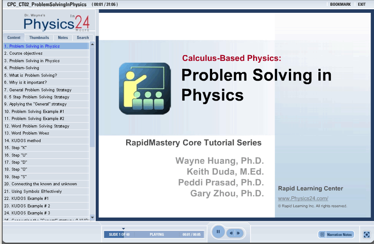Select the Content tab
374x244 pixels.
14,38
